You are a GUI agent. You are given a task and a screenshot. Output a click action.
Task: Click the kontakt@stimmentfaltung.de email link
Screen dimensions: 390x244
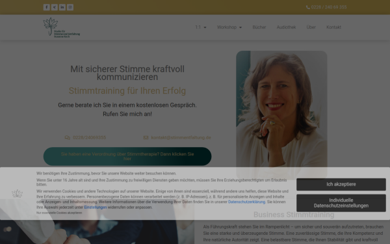pyautogui.click(x=181, y=138)
